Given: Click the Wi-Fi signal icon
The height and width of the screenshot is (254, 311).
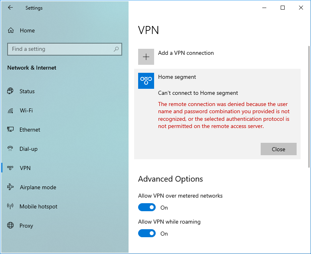Looking at the screenshot, I should [10, 110].
